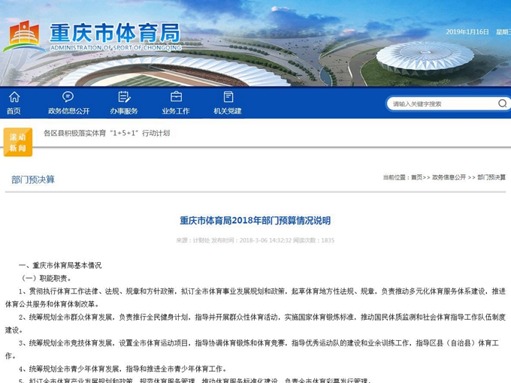The width and height of the screenshot is (511, 383).
Task: Click the keyword search input field
Action: [x=443, y=104]
